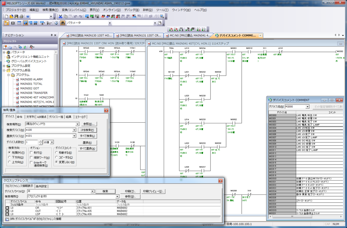Expand the パラメータ tree node
The image size is (347, 228).
[x=4, y=52]
